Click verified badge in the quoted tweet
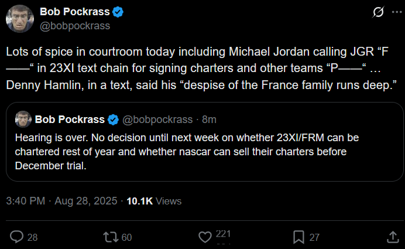 tap(114, 120)
